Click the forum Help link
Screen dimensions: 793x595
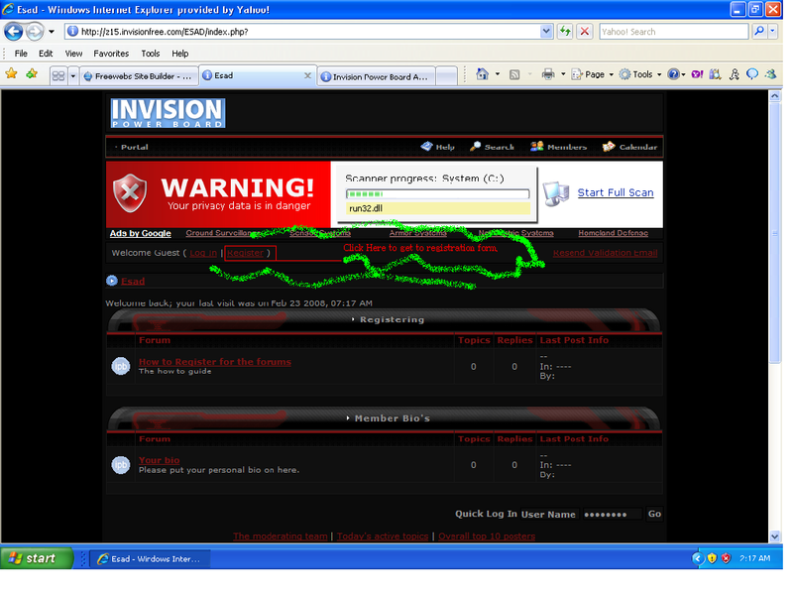coord(437,147)
